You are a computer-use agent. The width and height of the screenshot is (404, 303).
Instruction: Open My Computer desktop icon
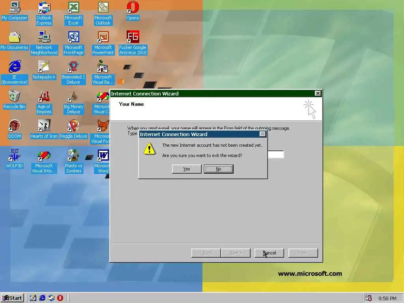tap(15, 11)
